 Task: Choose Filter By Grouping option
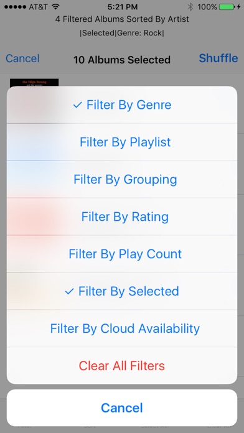pyautogui.click(x=122, y=179)
